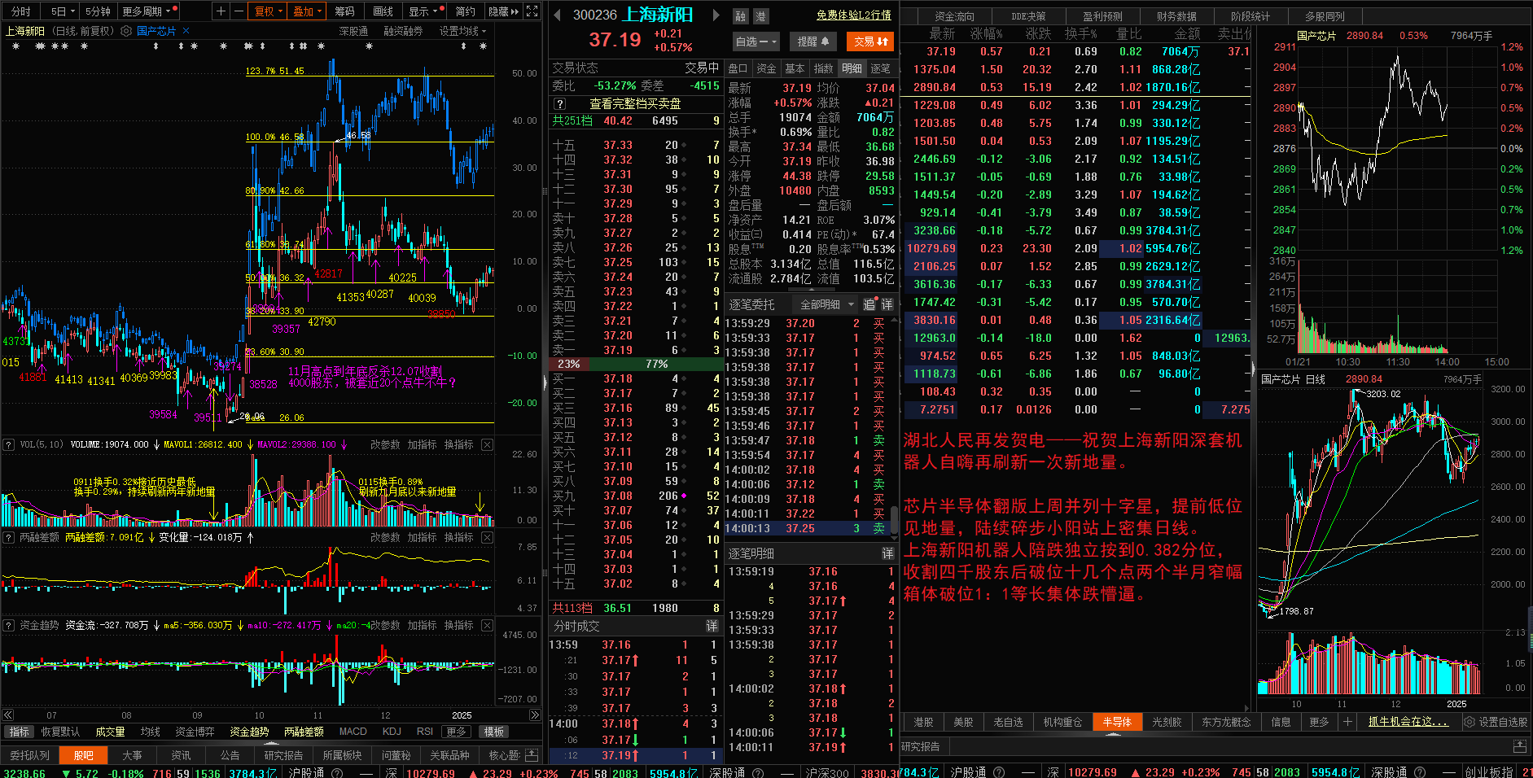Close the 资金趋势 indicator panel

tap(487, 625)
